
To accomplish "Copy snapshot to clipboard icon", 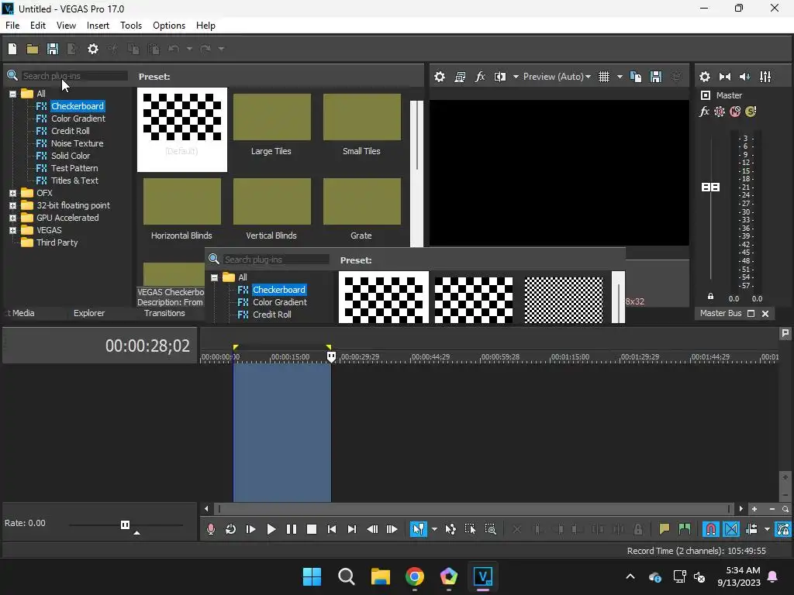I will [636, 77].
